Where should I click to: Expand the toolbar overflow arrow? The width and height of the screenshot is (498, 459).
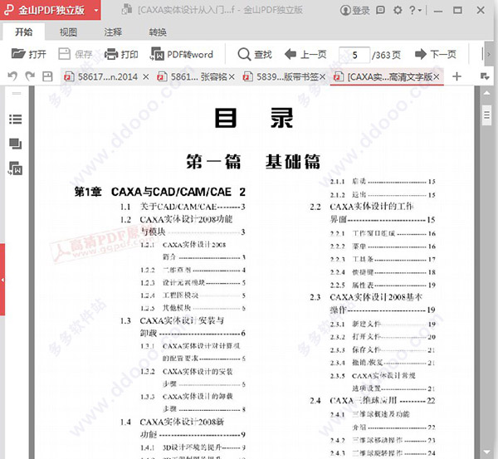pos(489,54)
